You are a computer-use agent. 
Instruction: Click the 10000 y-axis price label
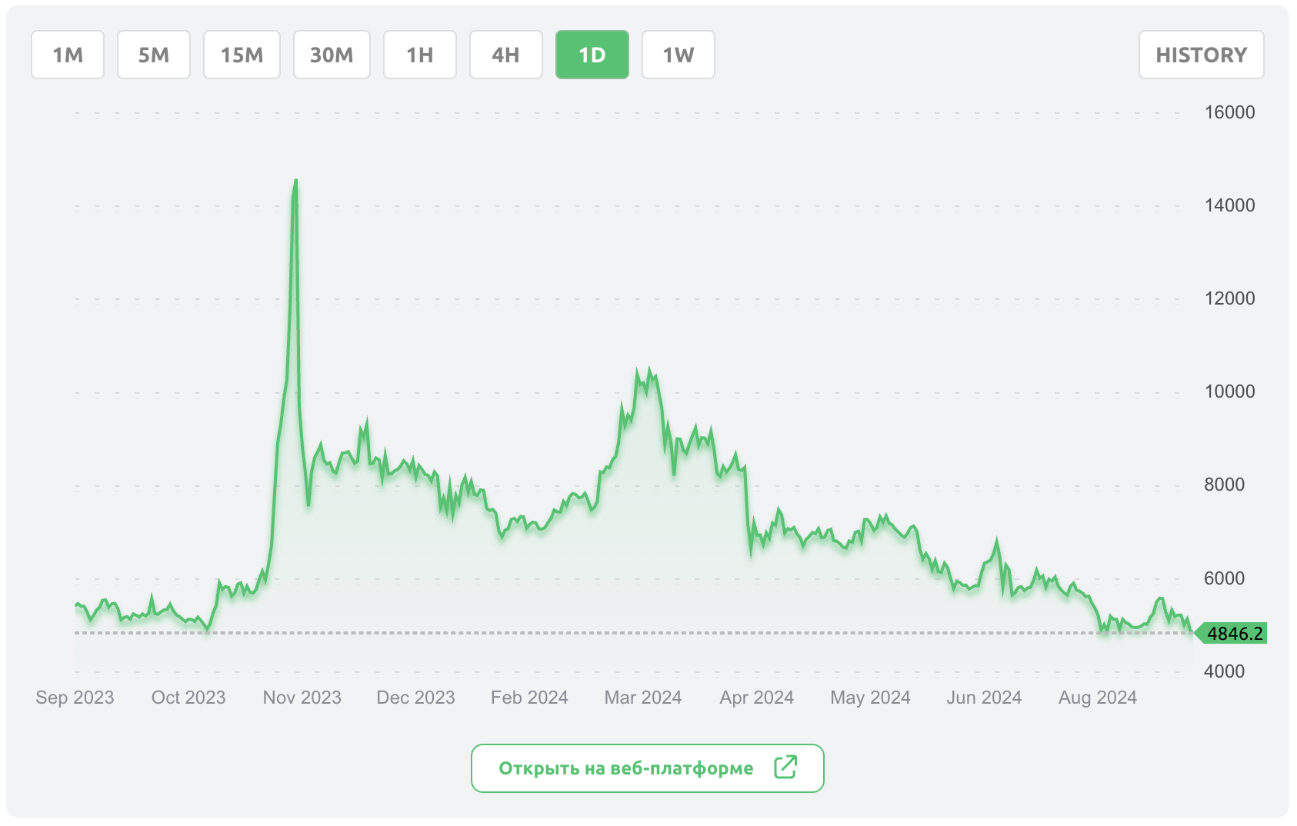pos(1229,391)
